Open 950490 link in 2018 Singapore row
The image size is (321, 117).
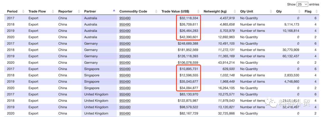coord(125,75)
